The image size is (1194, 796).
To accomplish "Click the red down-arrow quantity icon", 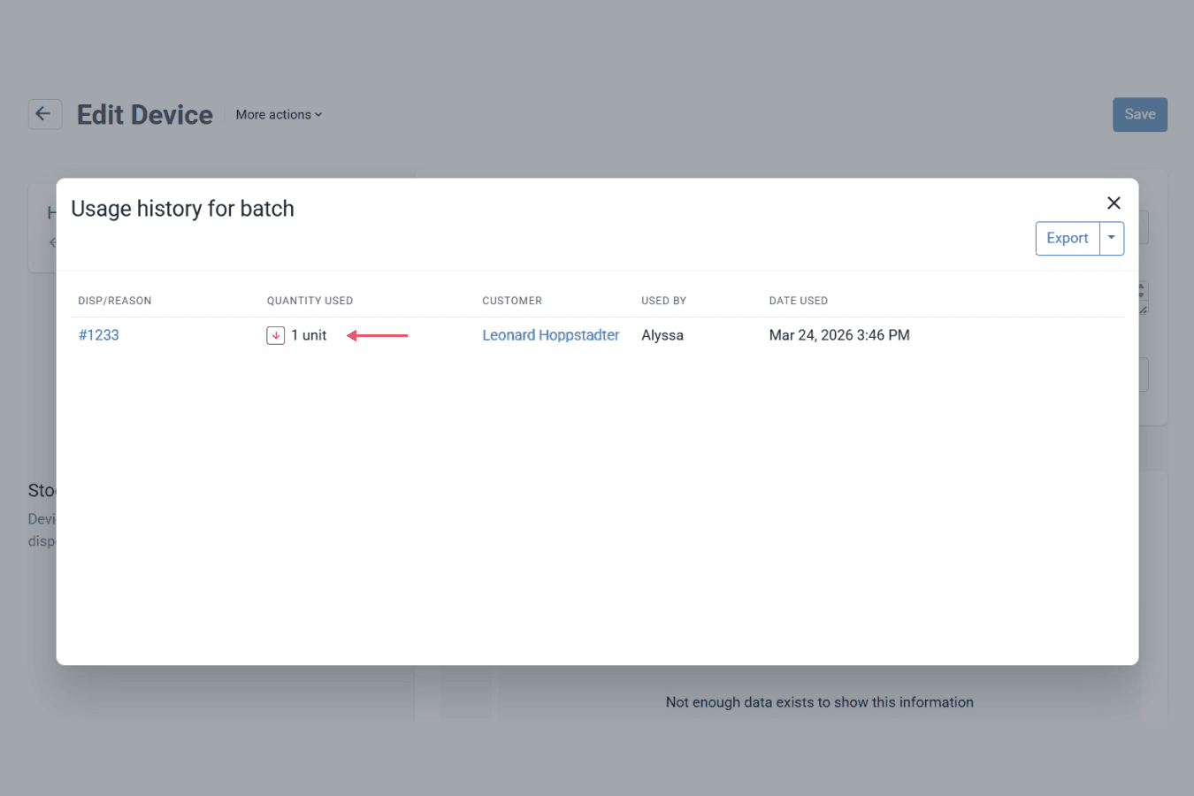I will (276, 335).
